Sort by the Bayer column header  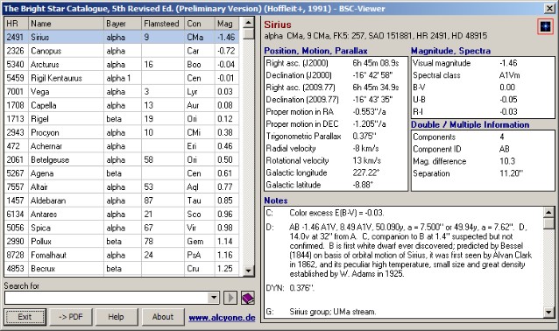(x=123, y=24)
